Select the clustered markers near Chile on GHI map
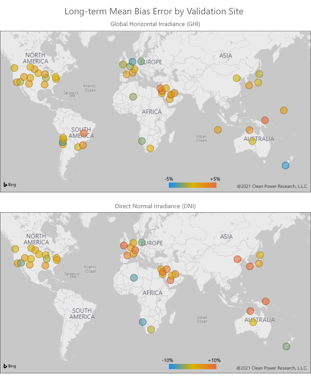Screen dimensions: 311x379 (63, 141)
